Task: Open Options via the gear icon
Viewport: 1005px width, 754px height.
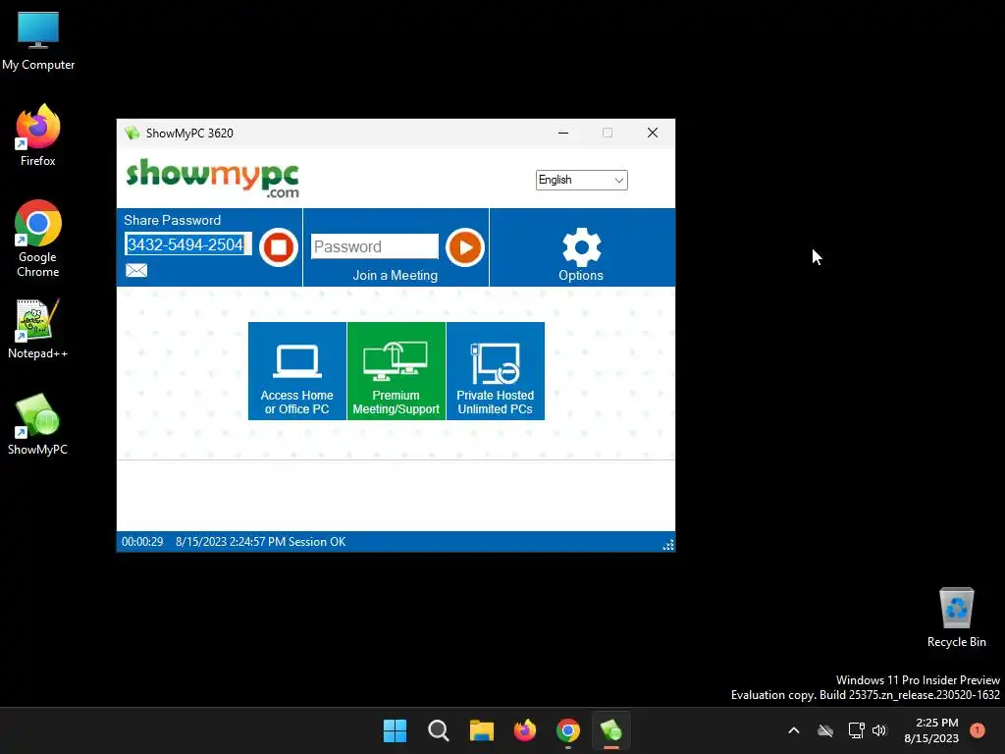Action: pos(581,247)
